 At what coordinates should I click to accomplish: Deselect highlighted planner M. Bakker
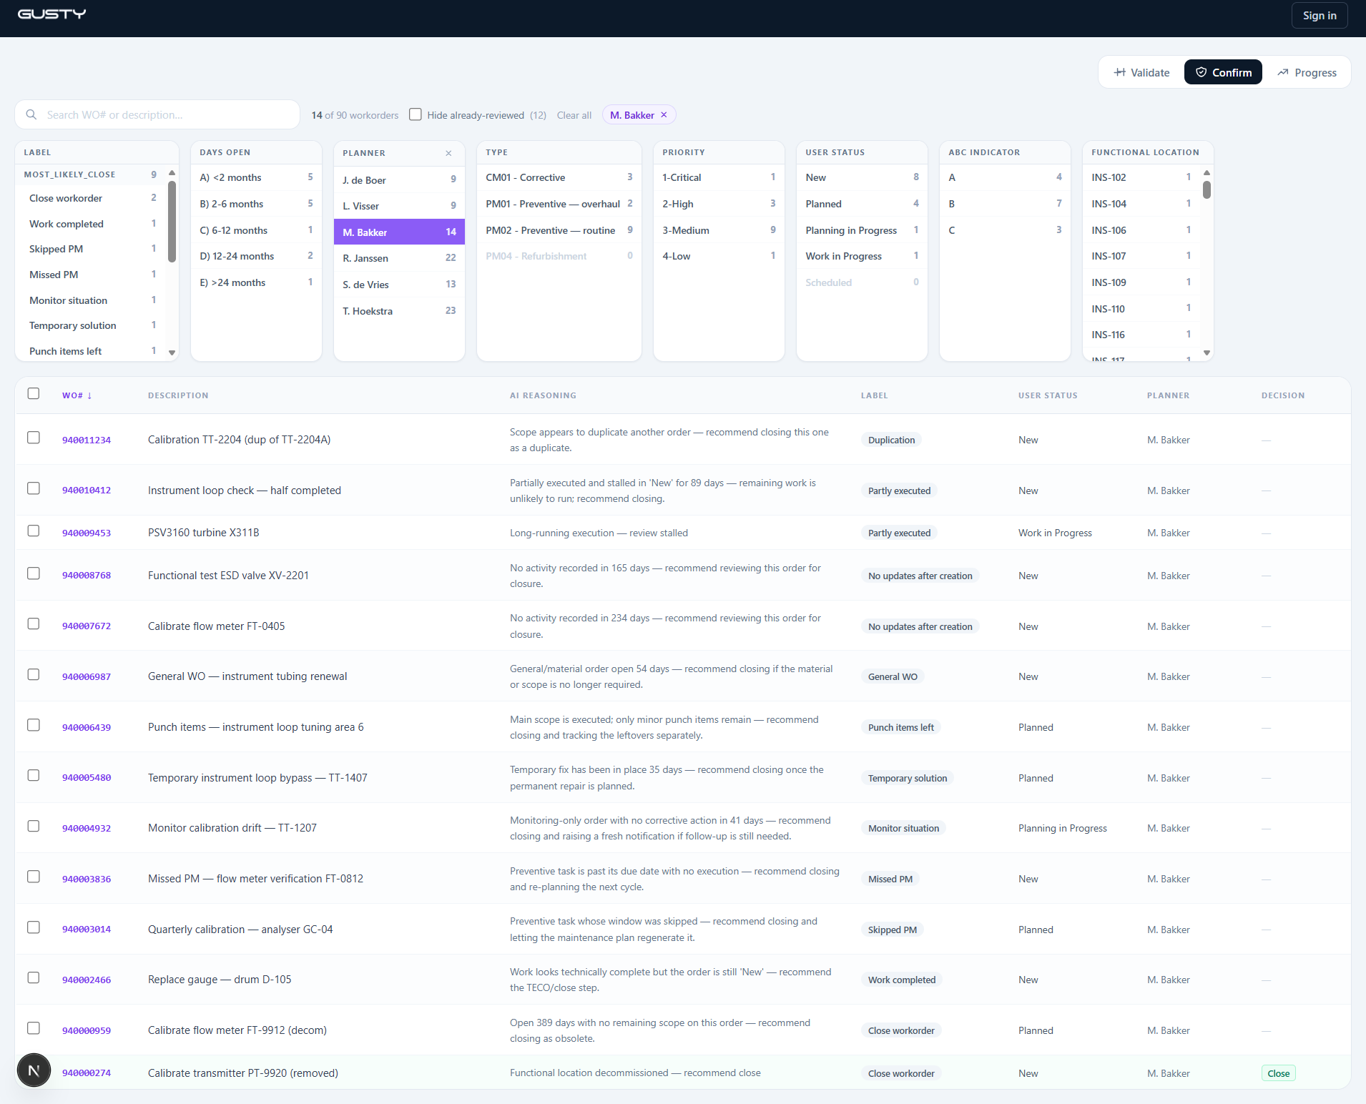[x=399, y=232]
